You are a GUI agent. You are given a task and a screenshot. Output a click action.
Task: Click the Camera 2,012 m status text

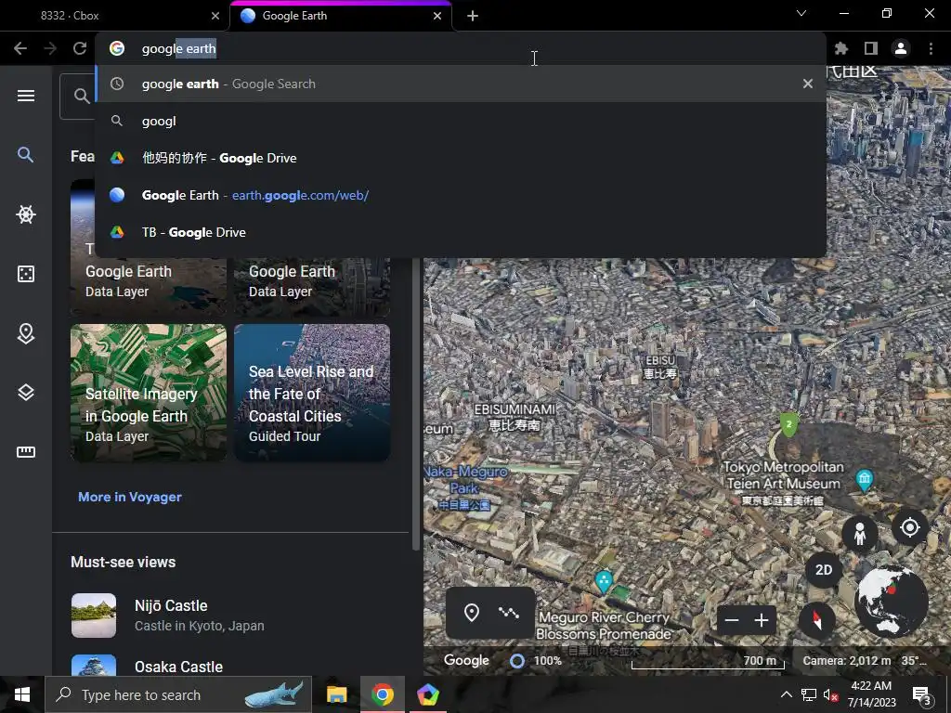point(847,661)
